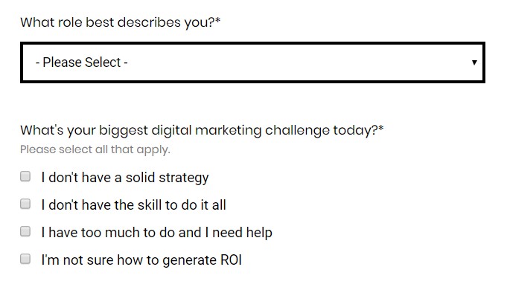The width and height of the screenshot is (507, 290).
Task: Tick the 'skill to do it all' checkbox
Action: pyautogui.click(x=25, y=204)
